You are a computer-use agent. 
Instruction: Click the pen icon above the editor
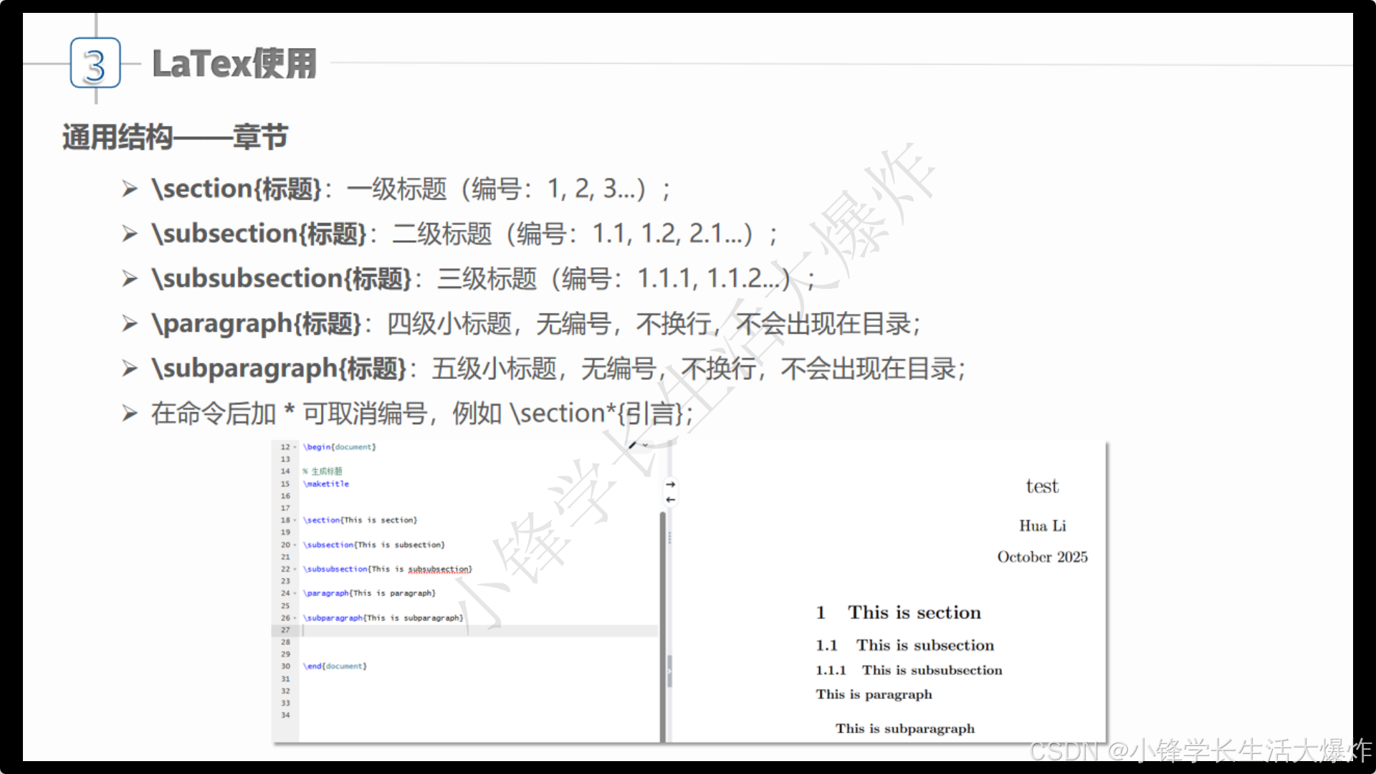pos(632,445)
